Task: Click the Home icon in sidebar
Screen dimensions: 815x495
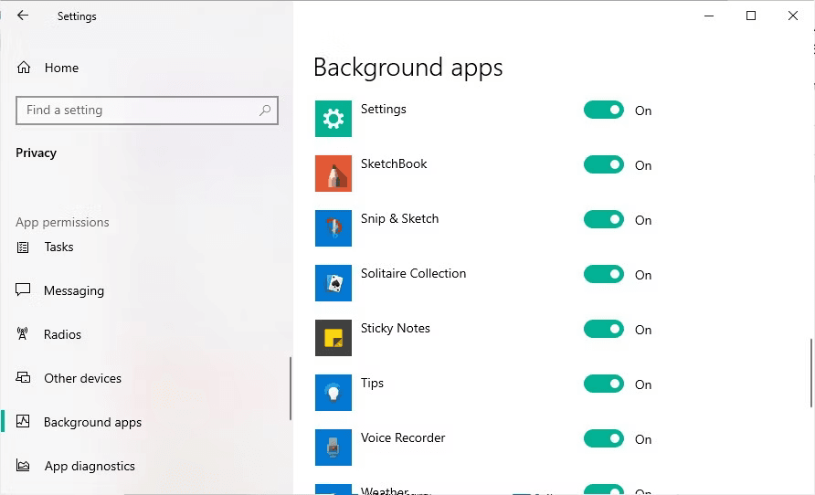Action: click(24, 68)
